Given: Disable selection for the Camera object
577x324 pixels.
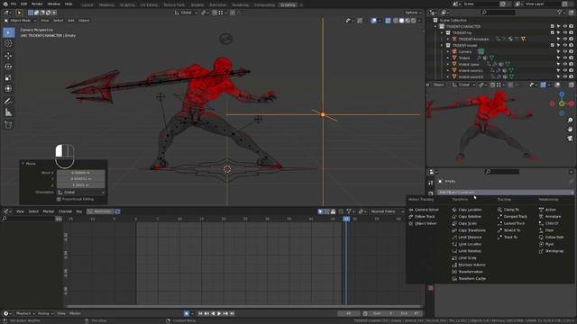Looking at the screenshot, I should tap(559, 52).
